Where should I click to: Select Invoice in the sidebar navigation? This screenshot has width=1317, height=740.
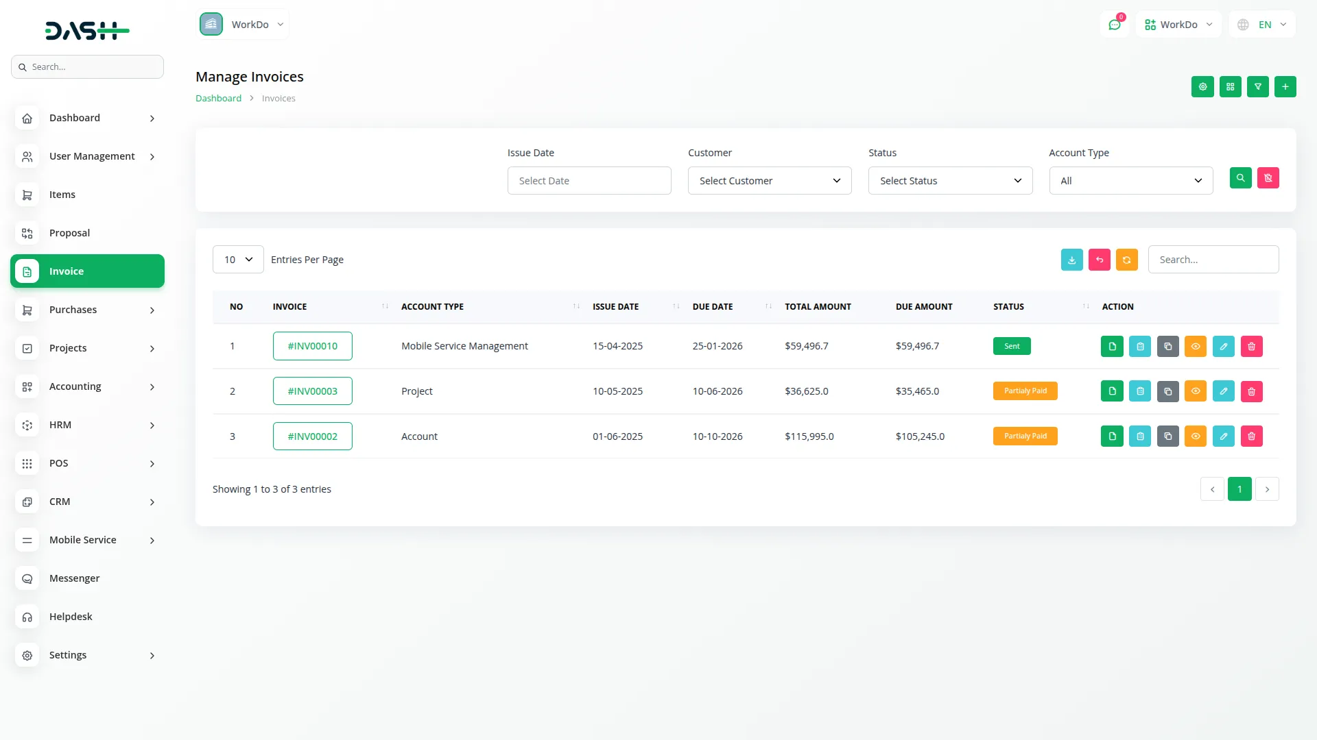coord(87,271)
